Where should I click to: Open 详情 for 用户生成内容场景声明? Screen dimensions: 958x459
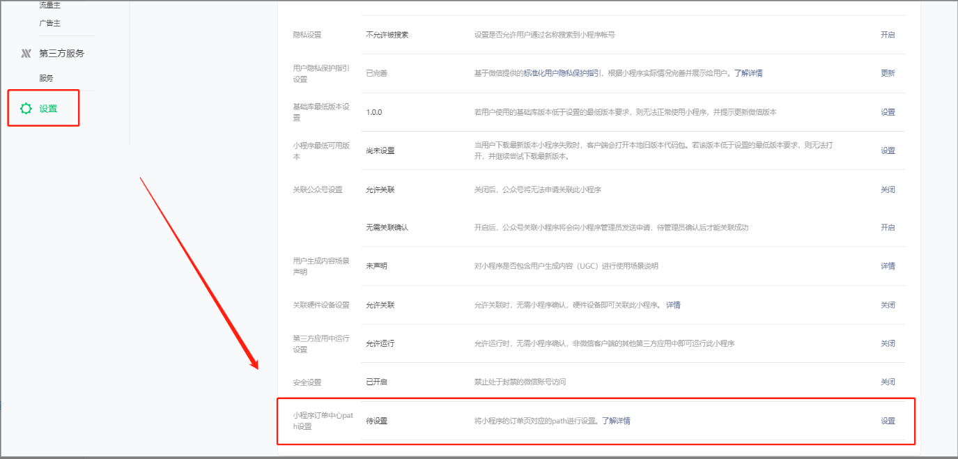pyautogui.click(x=888, y=266)
